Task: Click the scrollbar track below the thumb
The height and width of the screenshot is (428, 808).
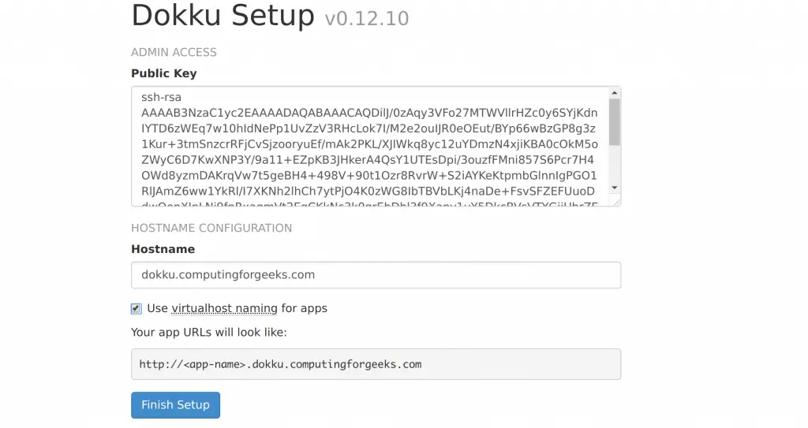Action: tap(614, 164)
